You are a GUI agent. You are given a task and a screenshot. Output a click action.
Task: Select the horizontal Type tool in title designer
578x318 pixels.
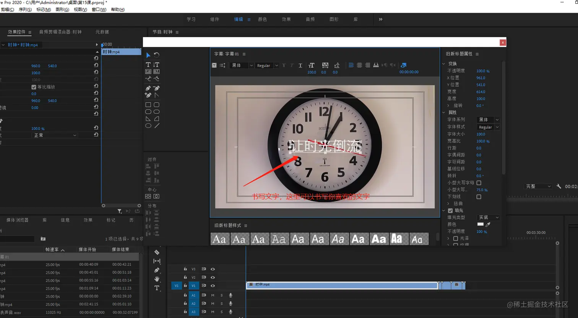148,65
